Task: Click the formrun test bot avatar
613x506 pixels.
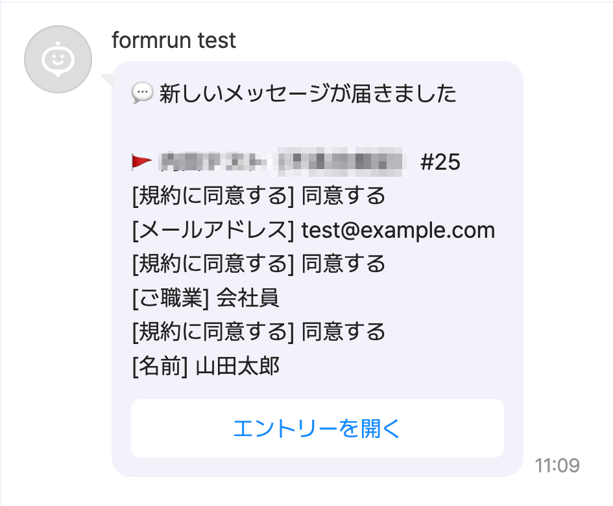Action: coord(58,59)
